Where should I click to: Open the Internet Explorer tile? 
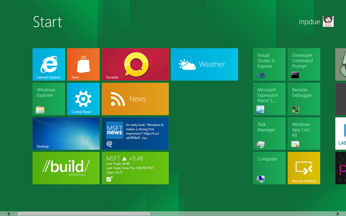tap(49, 64)
